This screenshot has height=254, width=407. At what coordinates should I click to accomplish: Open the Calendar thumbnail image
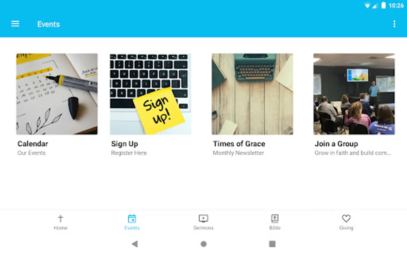57,94
